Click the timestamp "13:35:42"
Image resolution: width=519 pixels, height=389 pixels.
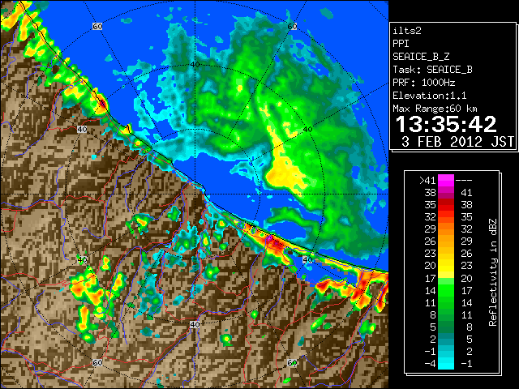point(446,124)
